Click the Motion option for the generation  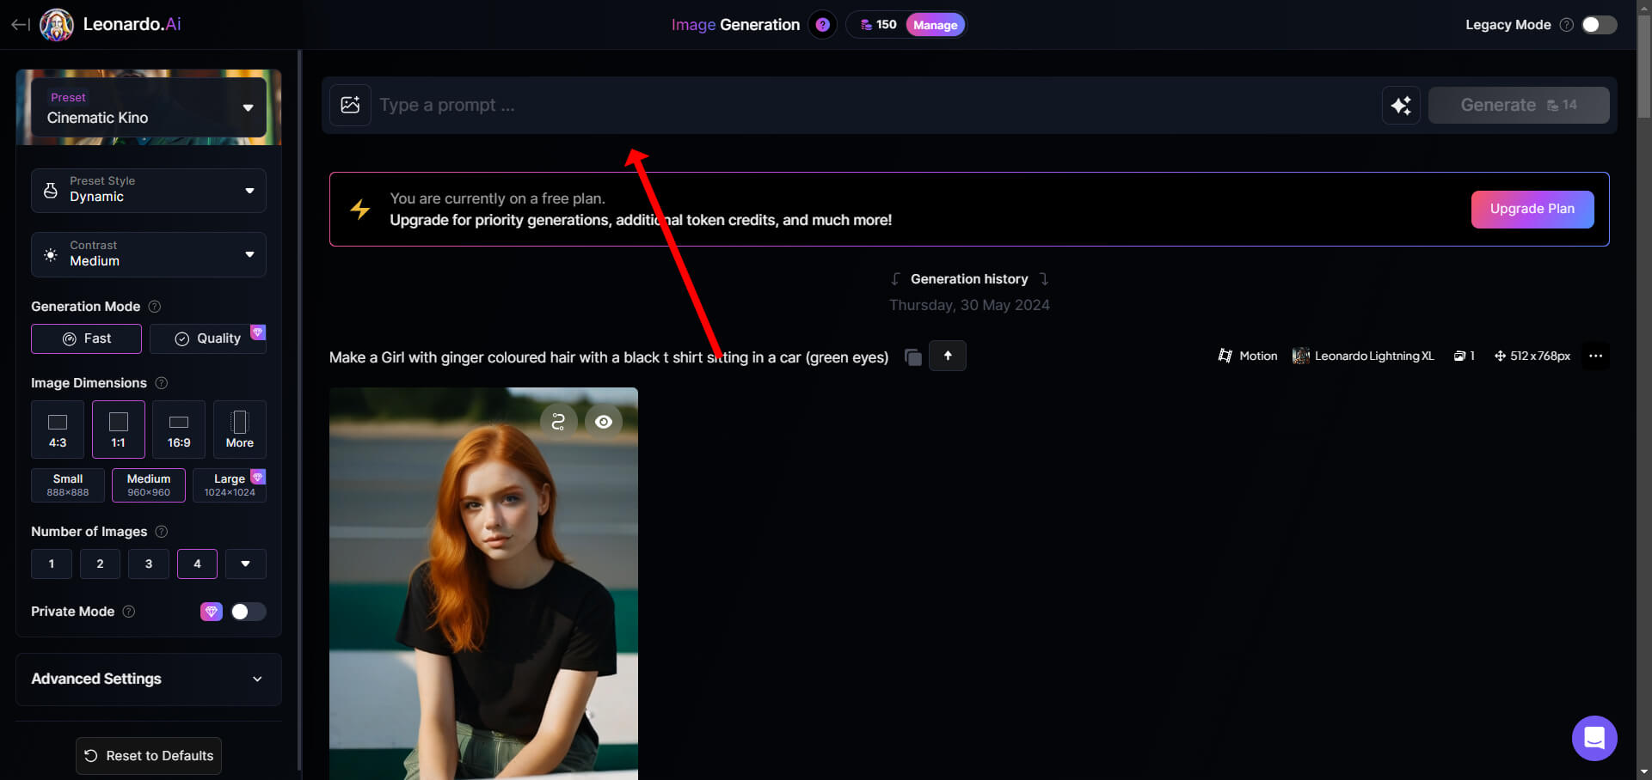[x=1248, y=356]
